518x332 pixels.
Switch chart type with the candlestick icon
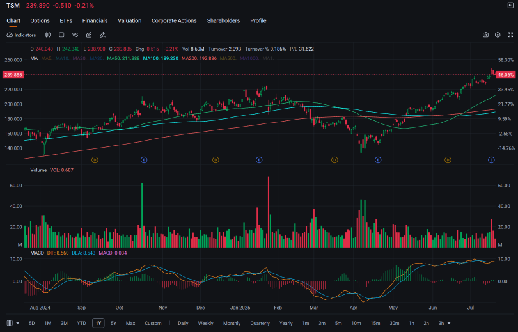click(x=48, y=35)
